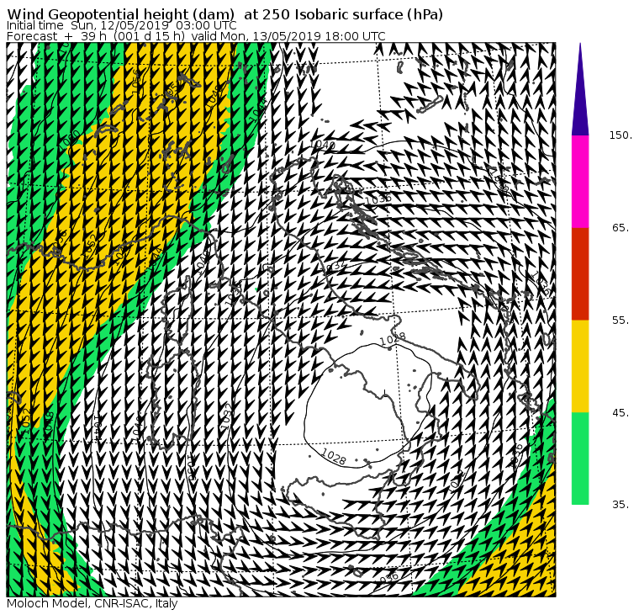
Task: Click the '65.' legend value
Action: click(x=621, y=228)
